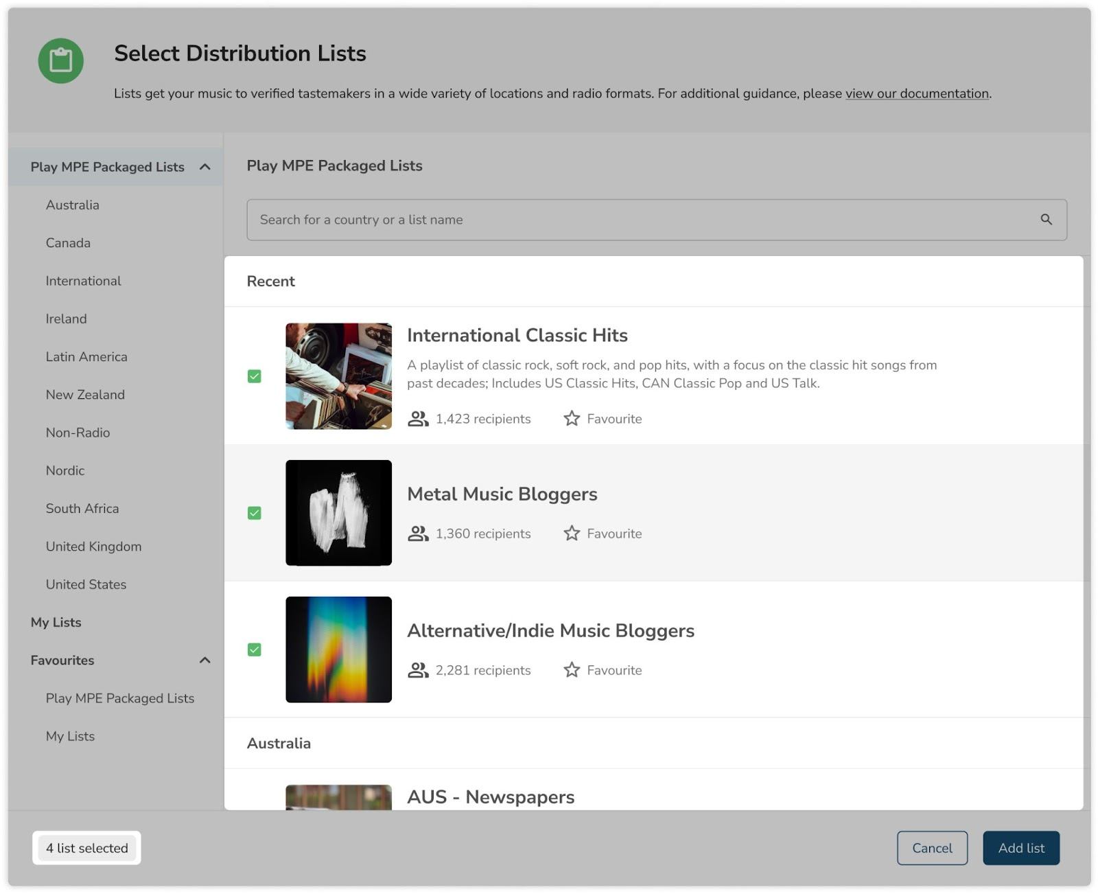The height and width of the screenshot is (894, 1098).
Task: Click the 4 list selected badge
Action: [87, 848]
